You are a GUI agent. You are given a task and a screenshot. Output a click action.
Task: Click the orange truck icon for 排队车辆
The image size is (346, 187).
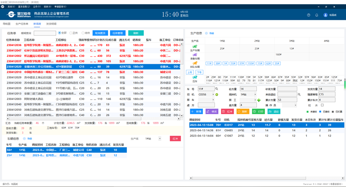point(194,63)
